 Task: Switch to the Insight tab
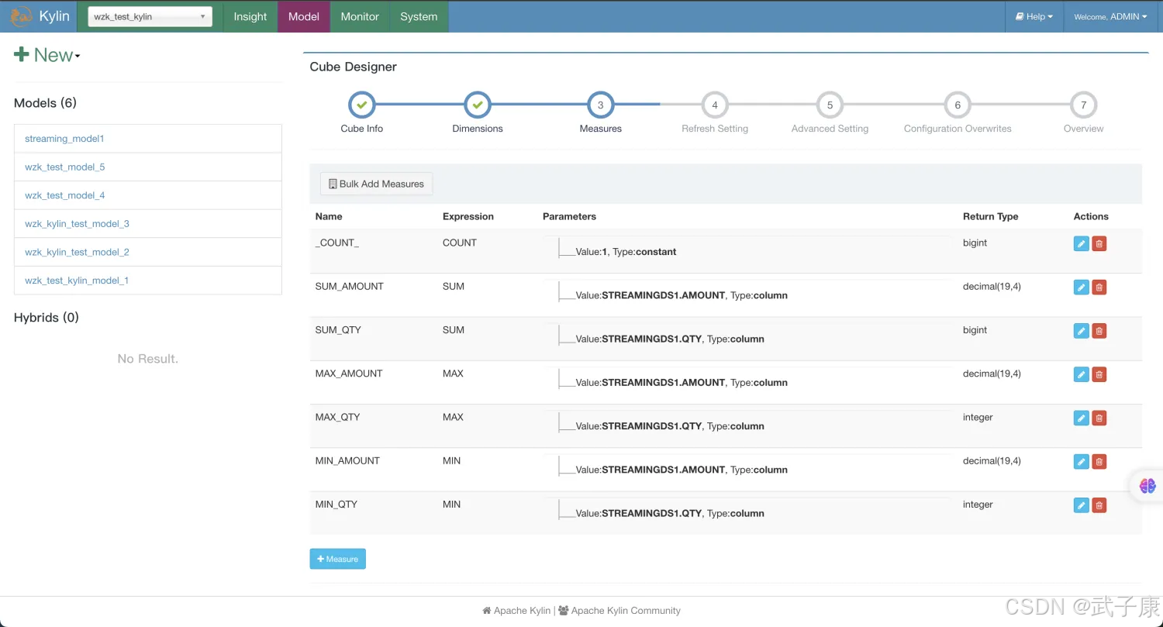(250, 16)
